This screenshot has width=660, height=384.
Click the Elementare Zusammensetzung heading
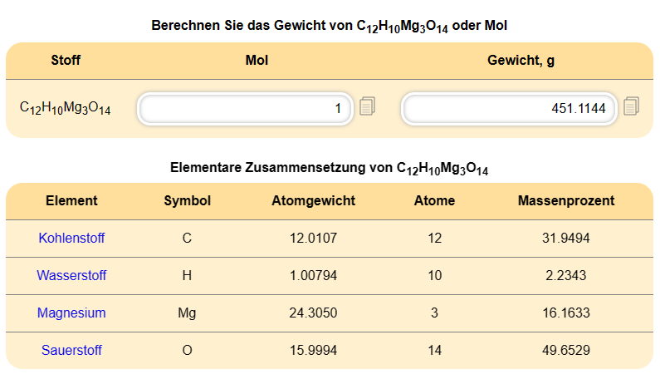pos(329,168)
